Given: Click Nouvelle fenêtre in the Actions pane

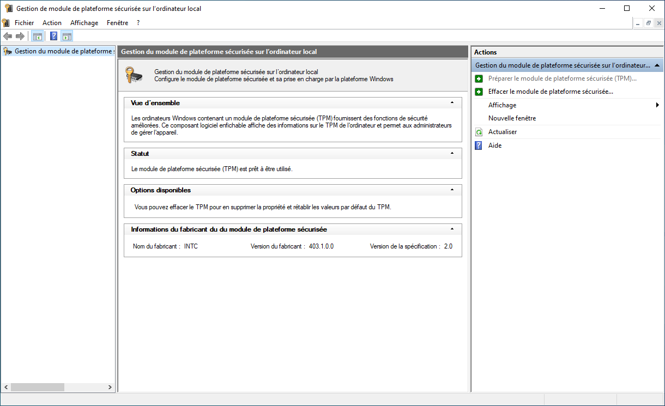Looking at the screenshot, I should 512,118.
